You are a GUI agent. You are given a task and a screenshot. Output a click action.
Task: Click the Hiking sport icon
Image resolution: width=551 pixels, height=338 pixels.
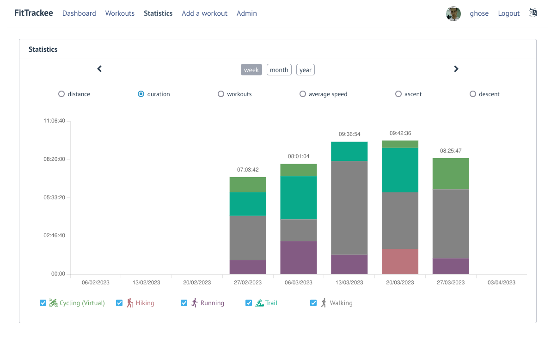[130, 303]
